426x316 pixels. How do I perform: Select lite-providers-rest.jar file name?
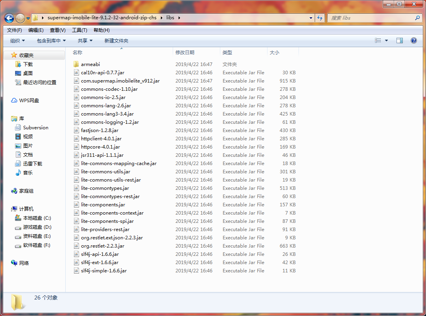point(105,230)
